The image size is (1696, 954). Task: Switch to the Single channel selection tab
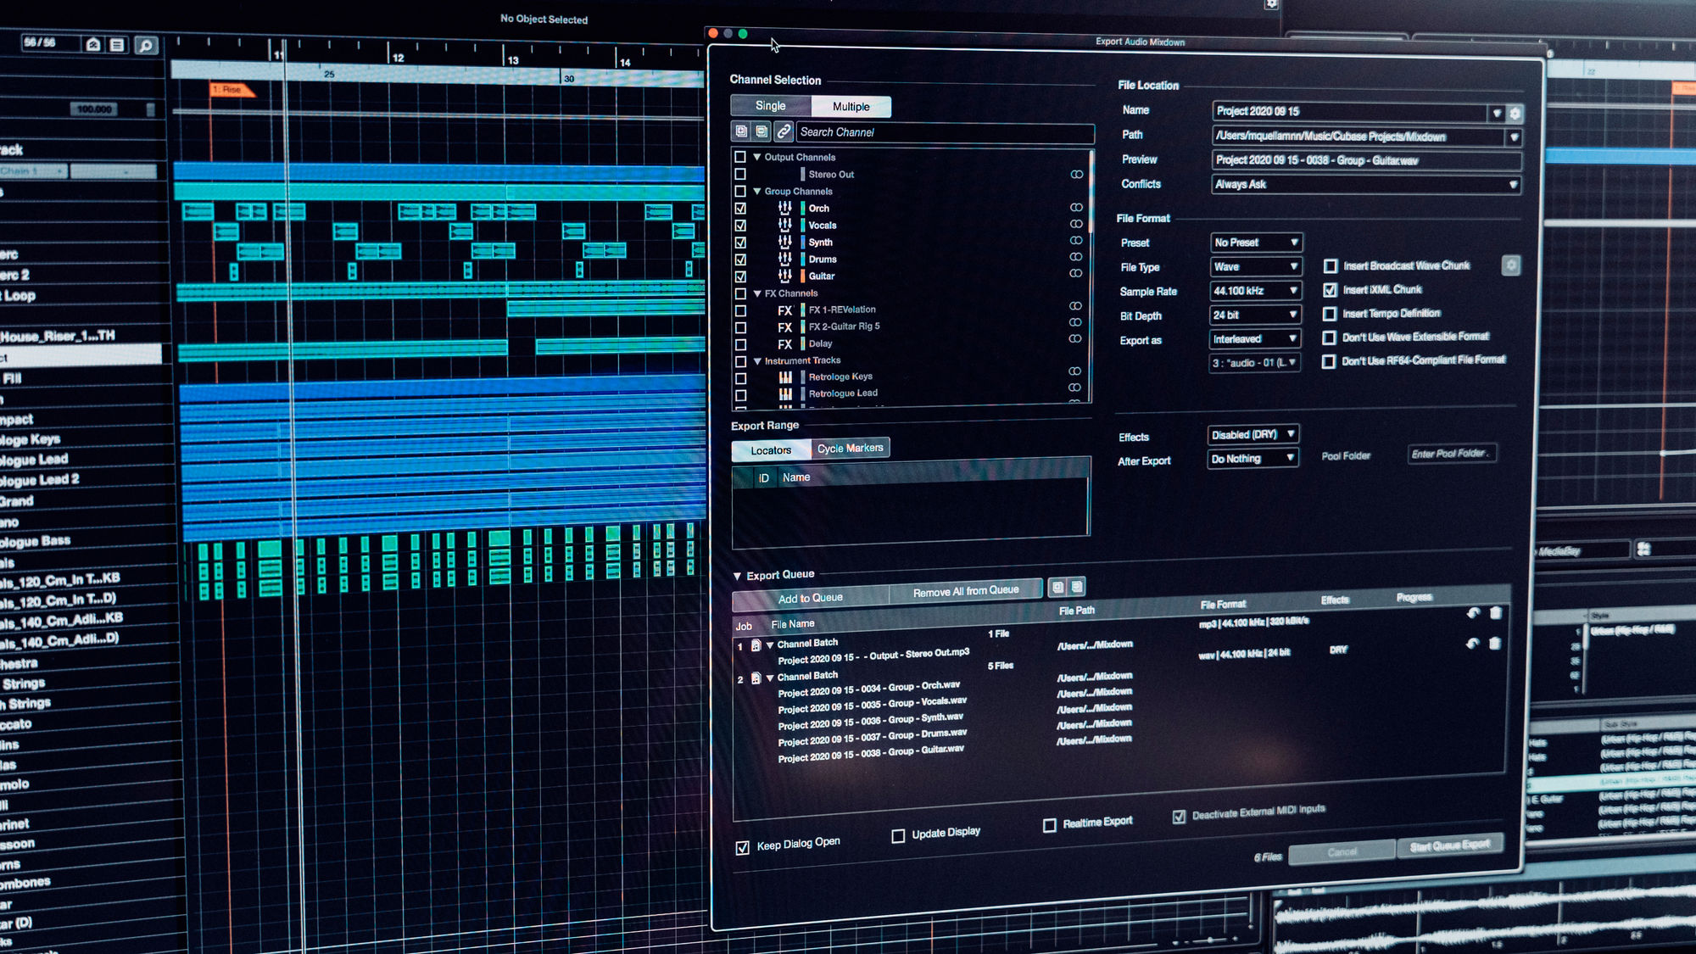click(x=770, y=106)
